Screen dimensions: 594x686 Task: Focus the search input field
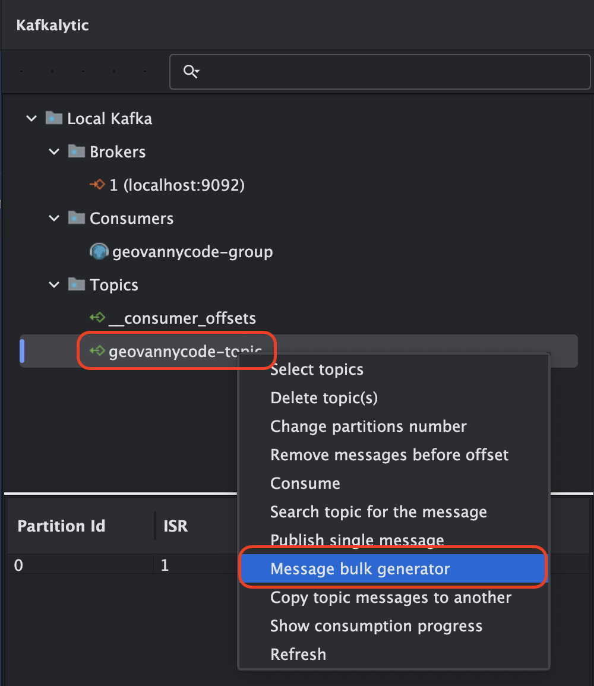pos(392,72)
